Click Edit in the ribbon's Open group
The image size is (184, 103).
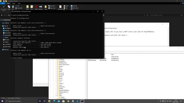click(x=66, y=8)
